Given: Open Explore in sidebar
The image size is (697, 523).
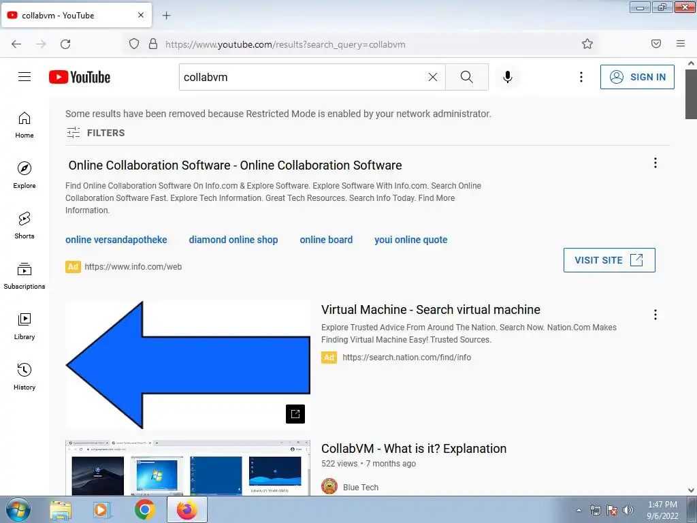Looking at the screenshot, I should pyautogui.click(x=25, y=175).
